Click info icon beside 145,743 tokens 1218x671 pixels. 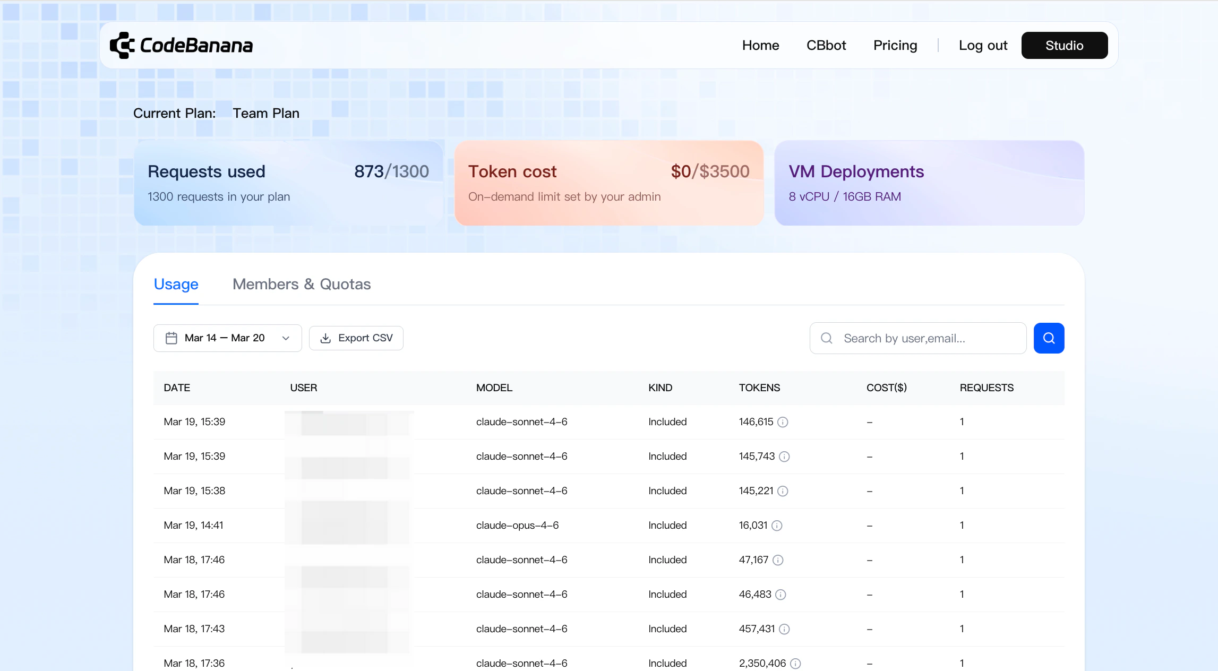coord(784,457)
